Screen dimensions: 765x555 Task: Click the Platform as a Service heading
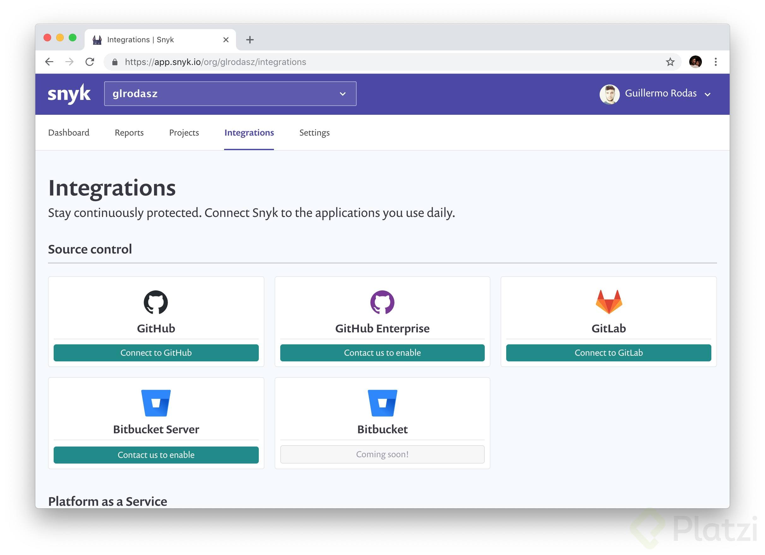(107, 501)
